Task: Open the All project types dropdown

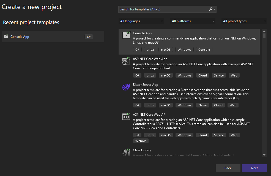Action: point(244,21)
